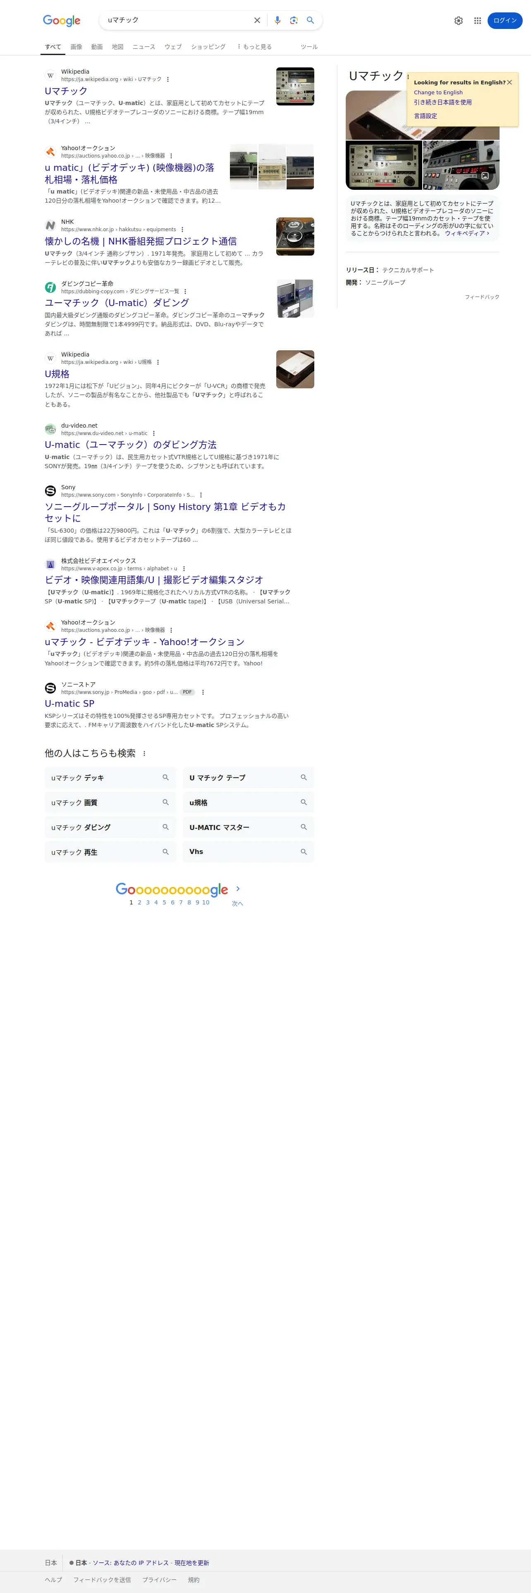Switch to the 地図 tab
The width and height of the screenshot is (531, 1593).
point(117,47)
